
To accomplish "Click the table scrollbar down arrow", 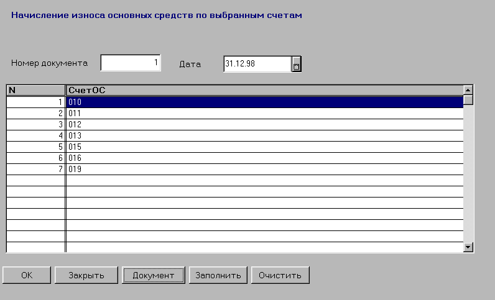I will click(x=468, y=247).
